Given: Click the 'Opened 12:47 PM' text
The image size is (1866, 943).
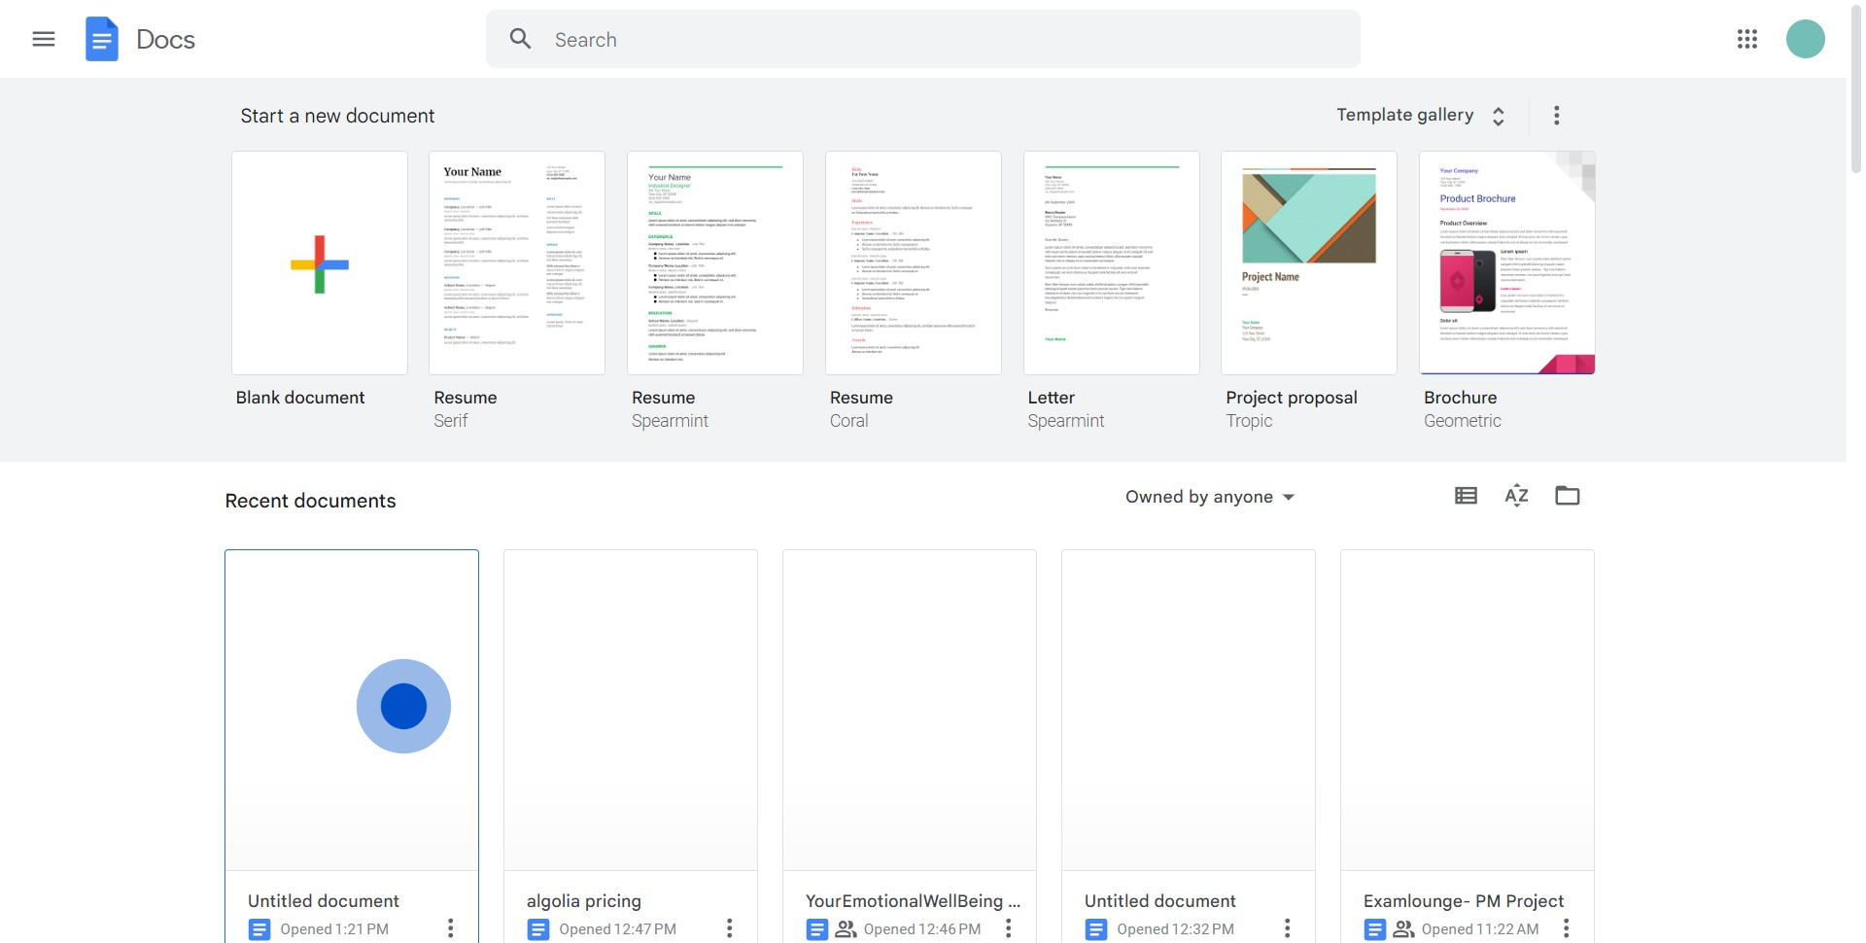Looking at the screenshot, I should 618,929.
